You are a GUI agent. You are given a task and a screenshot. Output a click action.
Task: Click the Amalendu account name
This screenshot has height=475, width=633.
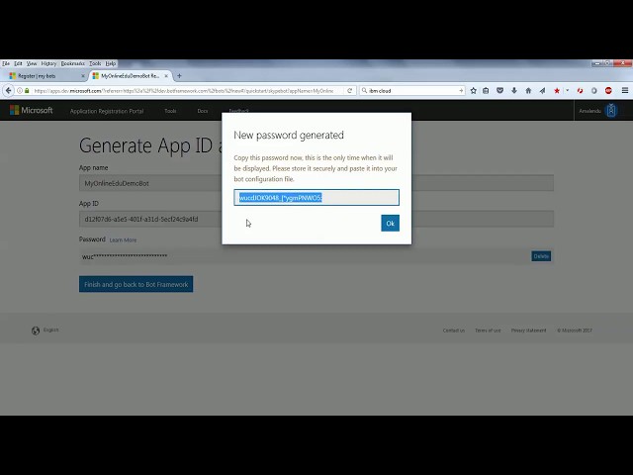coord(589,111)
